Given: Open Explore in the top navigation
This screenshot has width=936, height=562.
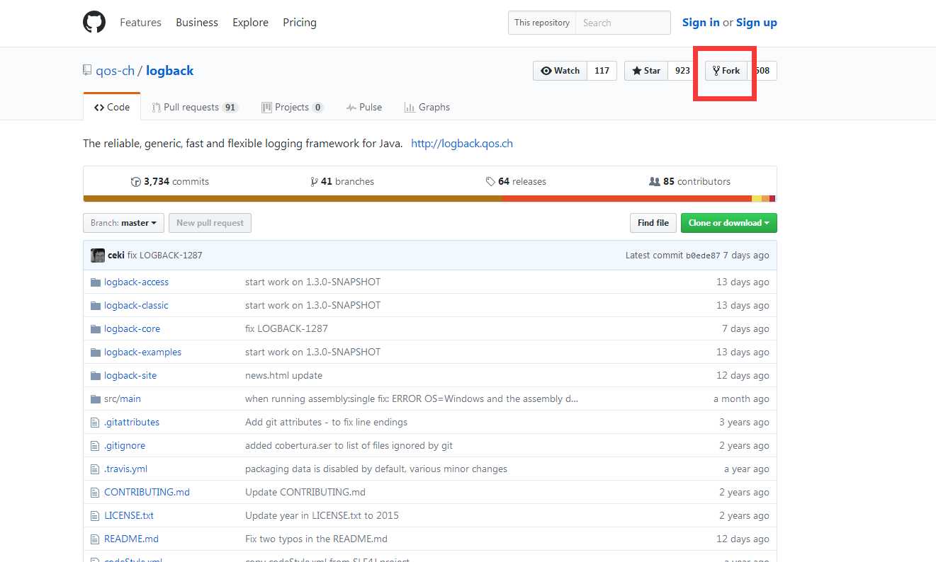Looking at the screenshot, I should point(250,23).
